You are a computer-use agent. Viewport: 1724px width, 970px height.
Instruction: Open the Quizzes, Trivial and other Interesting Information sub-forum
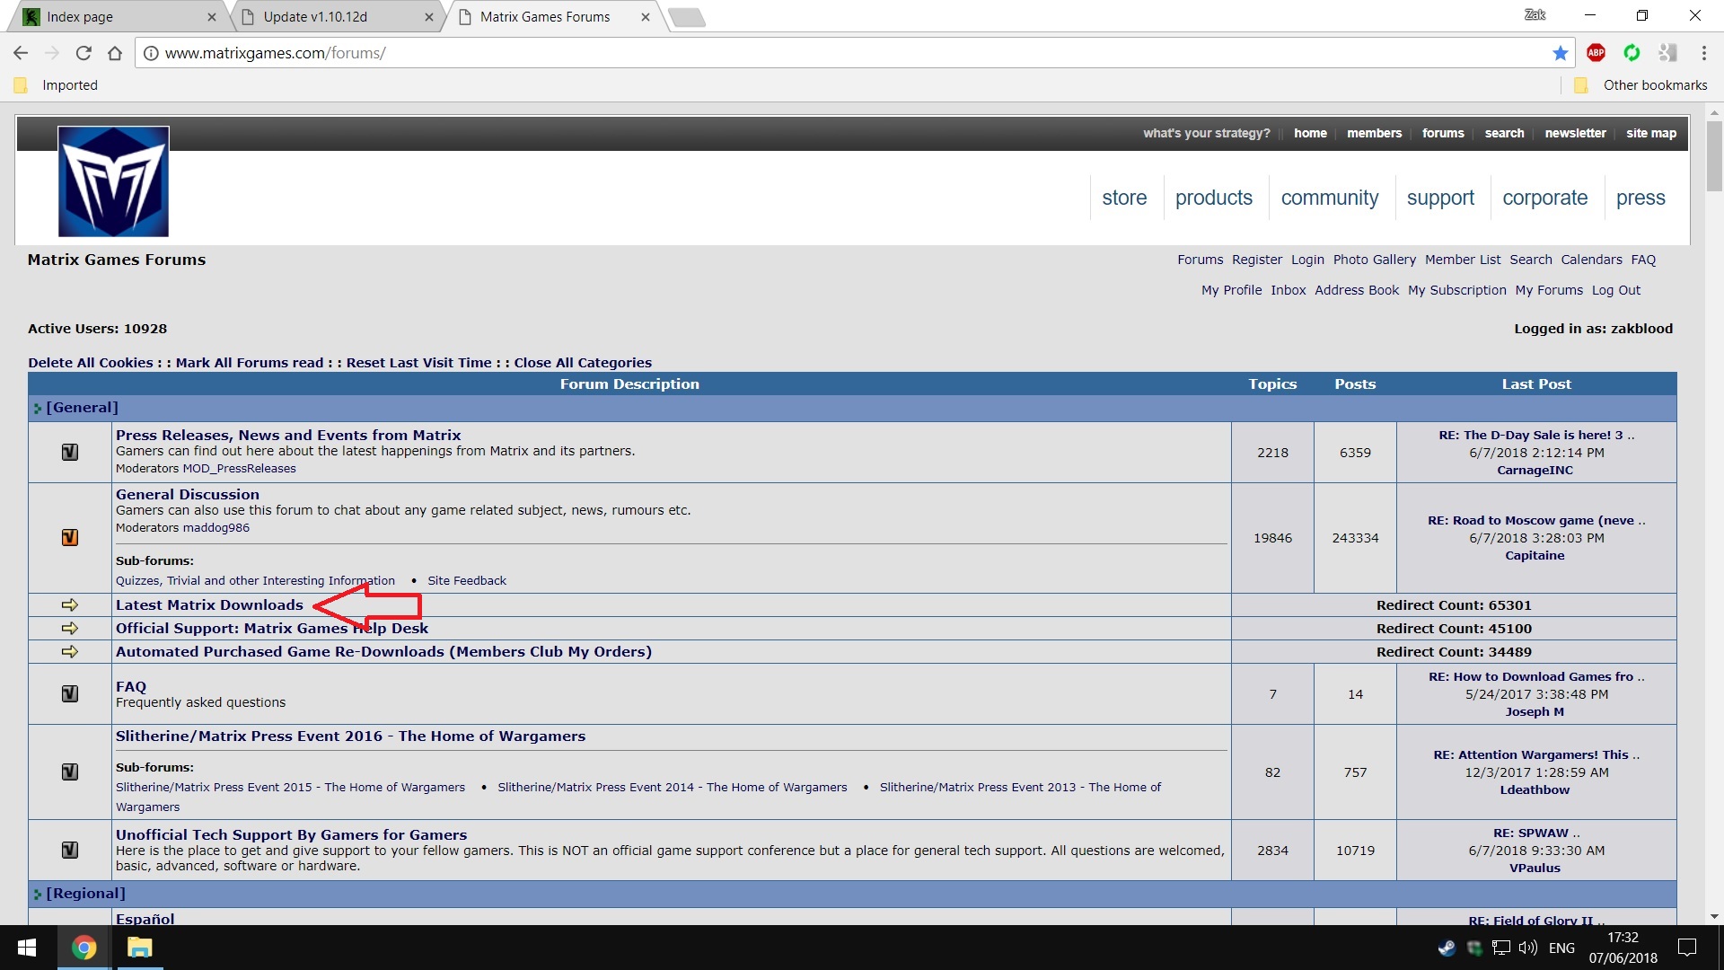click(x=255, y=581)
